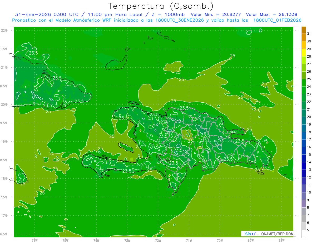
Task: Select the lime legend swatch between 27 and 28
Action: (x=304, y=60)
